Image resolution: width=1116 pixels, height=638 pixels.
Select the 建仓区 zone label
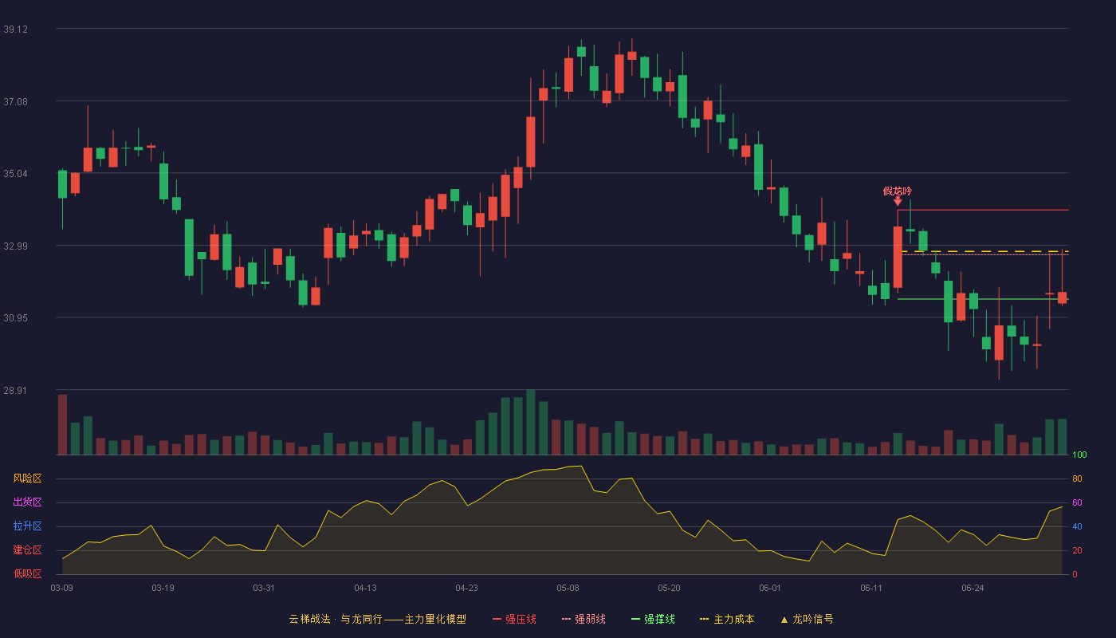point(27,550)
